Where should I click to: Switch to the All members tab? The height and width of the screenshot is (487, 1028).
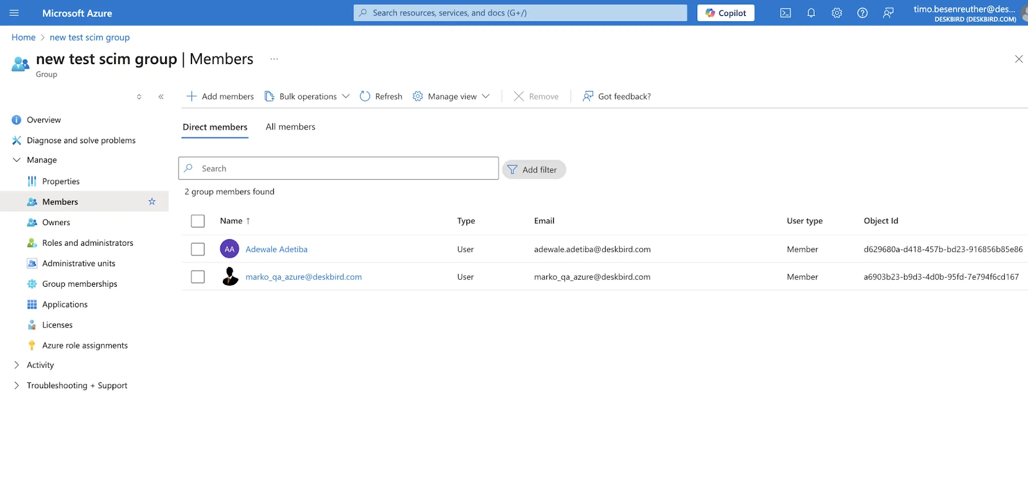click(290, 127)
